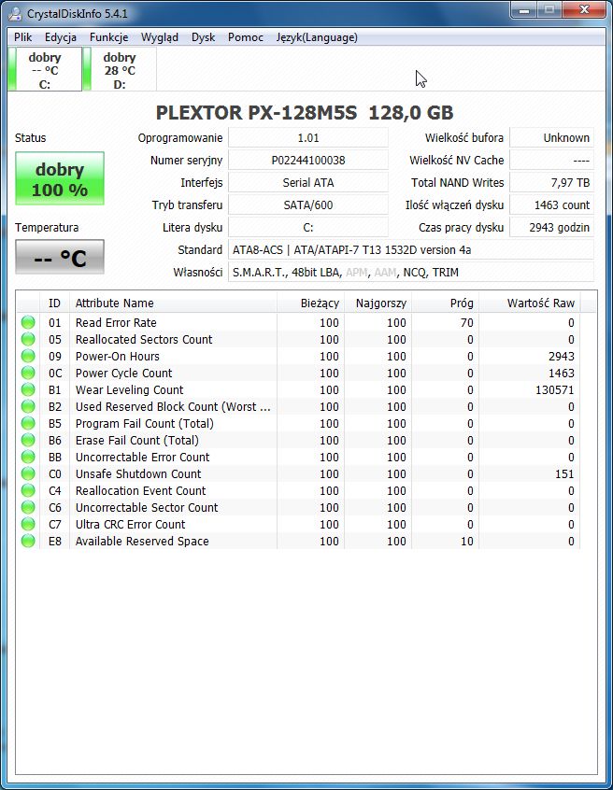613x790 pixels.
Task: Click the Wielkość NV Cache value field
Action: click(551, 161)
